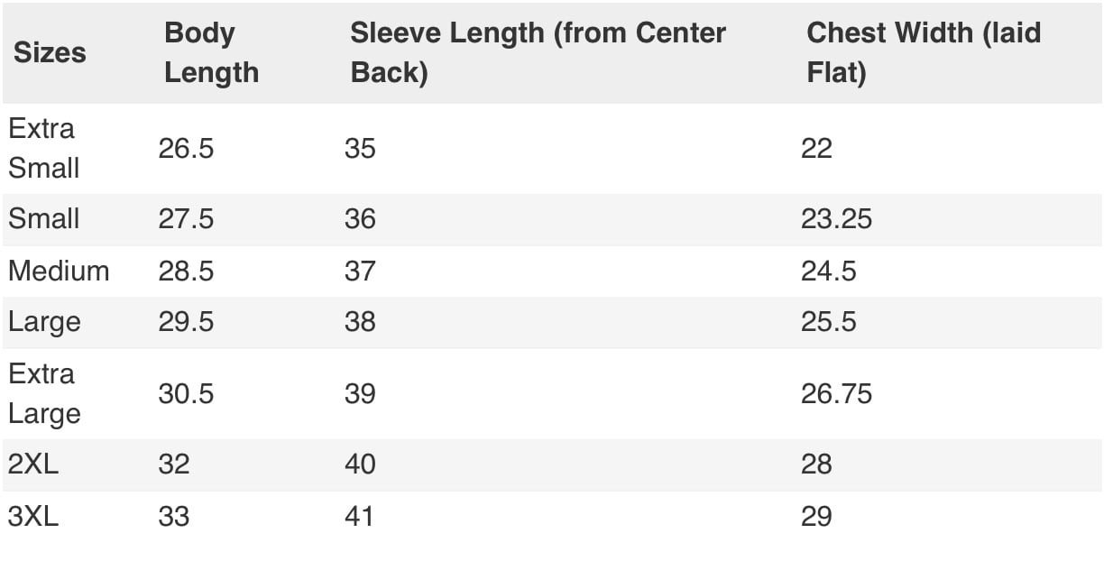
Task: Select the Small size row label
Action: (43, 218)
